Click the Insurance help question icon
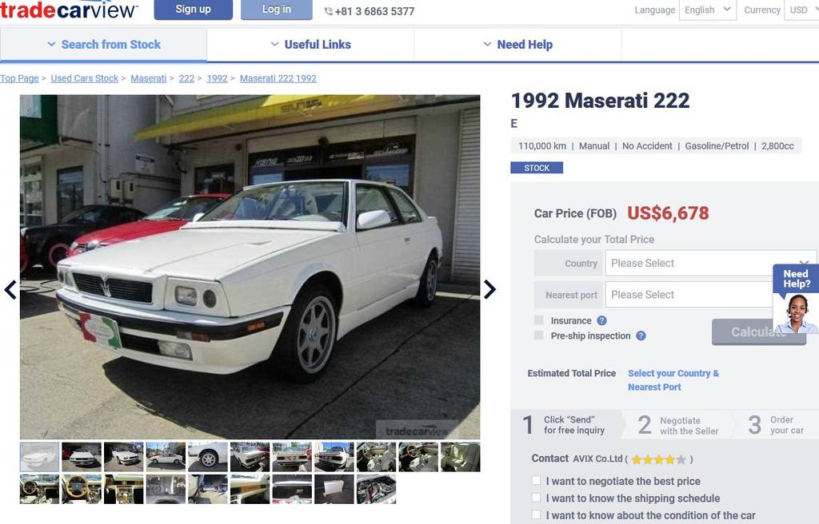Image resolution: width=819 pixels, height=524 pixels. point(601,320)
